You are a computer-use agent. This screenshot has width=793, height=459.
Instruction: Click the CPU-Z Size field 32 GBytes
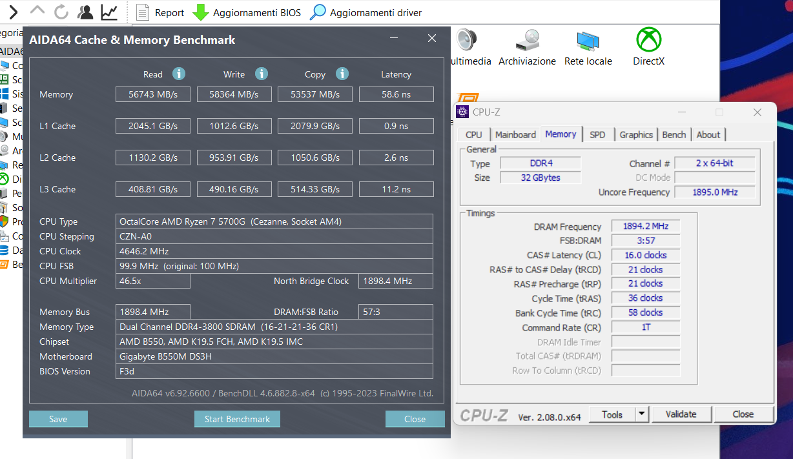coord(541,178)
